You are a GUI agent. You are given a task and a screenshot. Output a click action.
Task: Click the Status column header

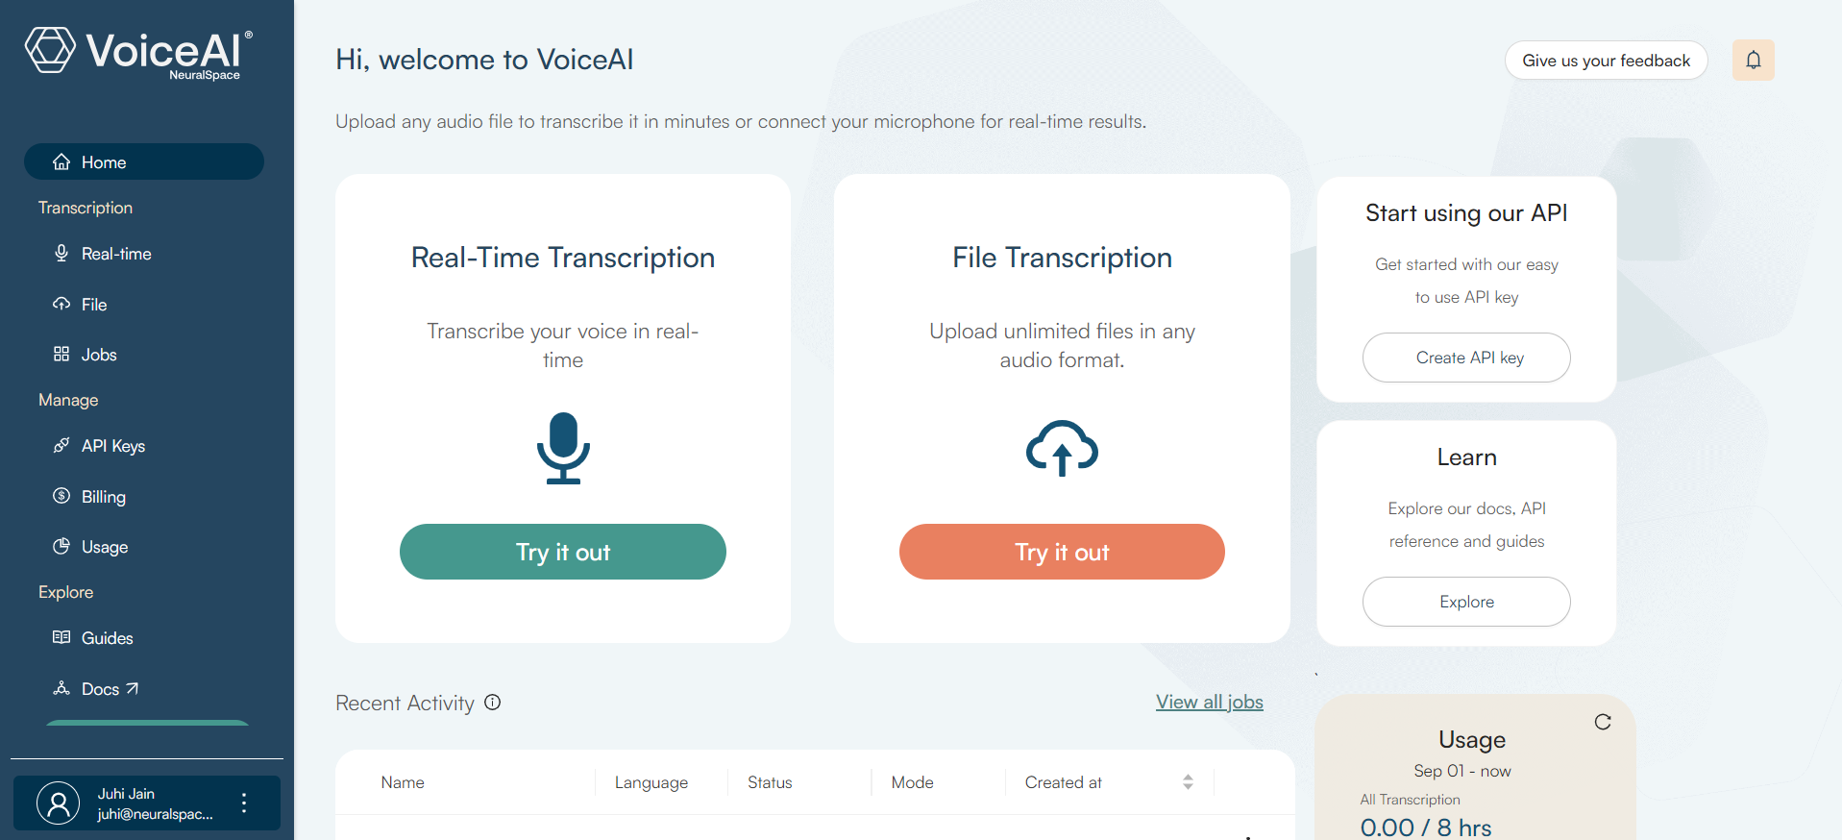coord(770,782)
